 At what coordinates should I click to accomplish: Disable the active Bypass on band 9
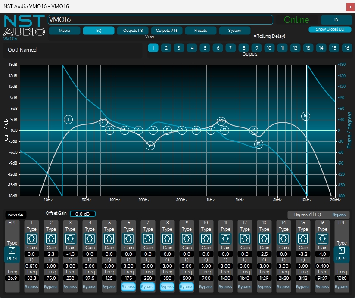pyautogui.click(x=187, y=287)
